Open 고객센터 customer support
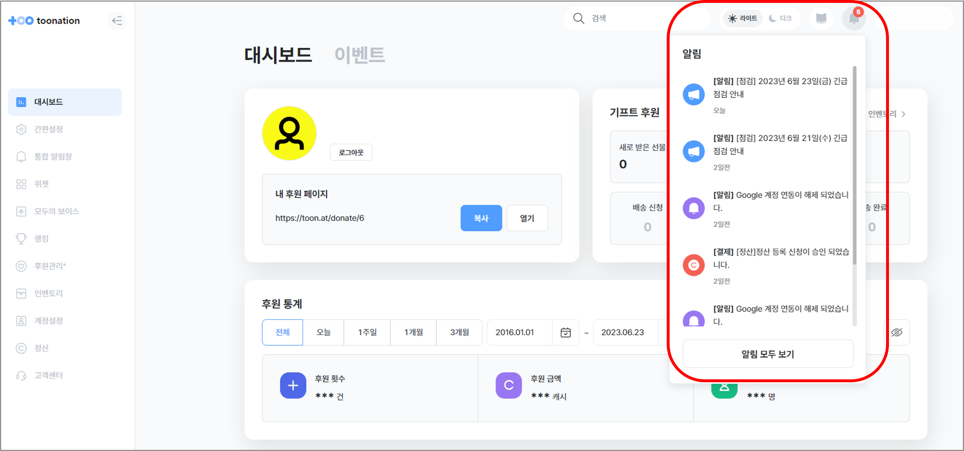Screen dimensions: 964x451 (48, 375)
